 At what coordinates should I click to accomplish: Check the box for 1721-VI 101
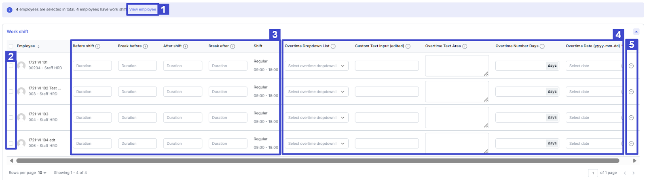[11, 66]
